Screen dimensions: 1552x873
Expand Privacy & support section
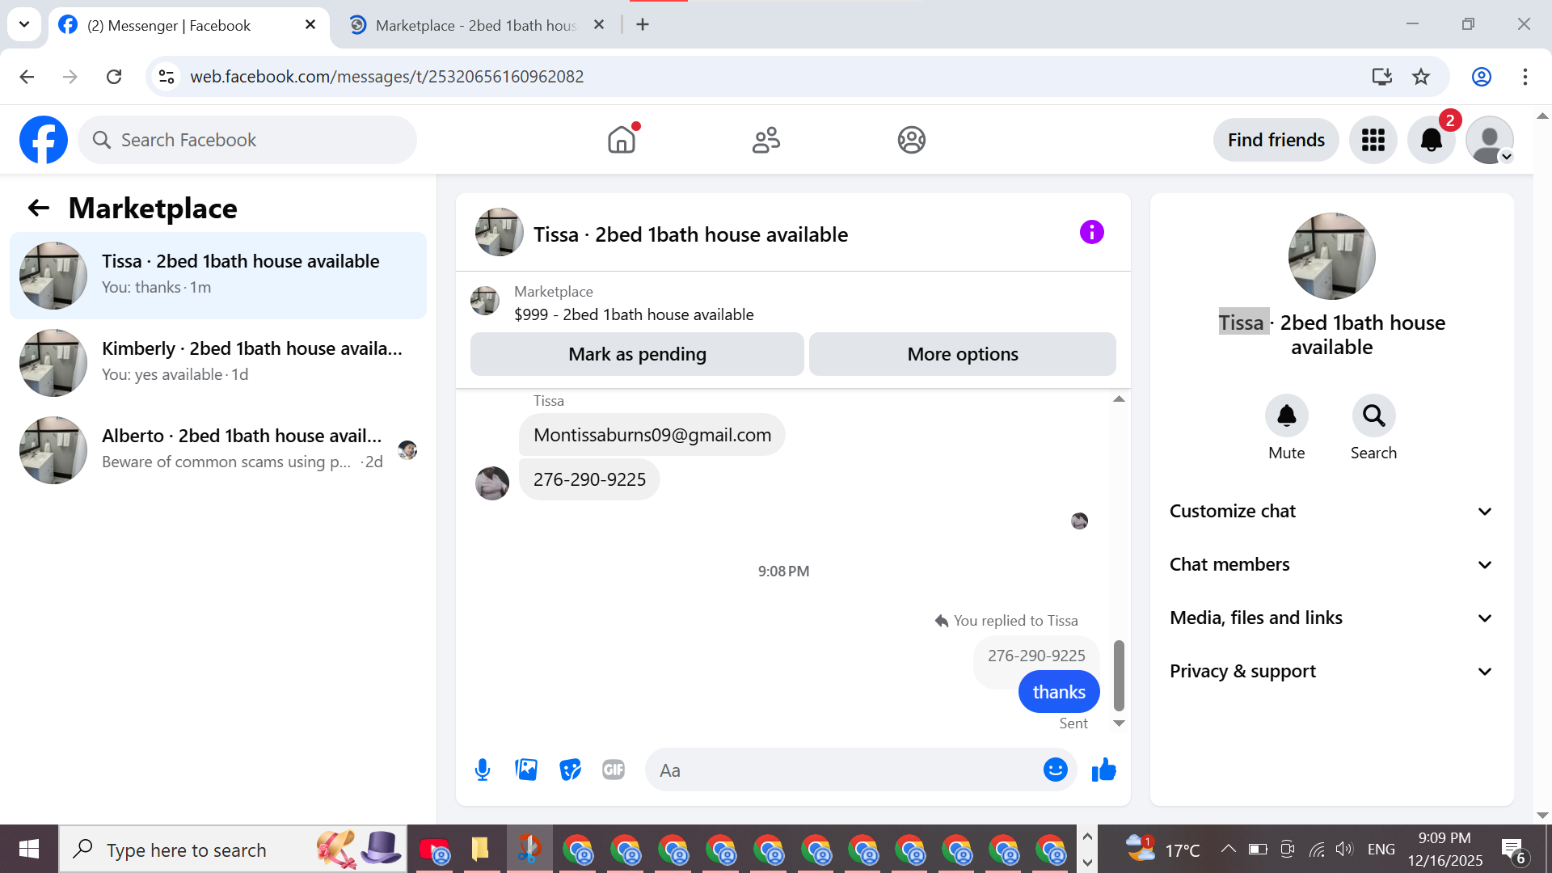point(1331,671)
